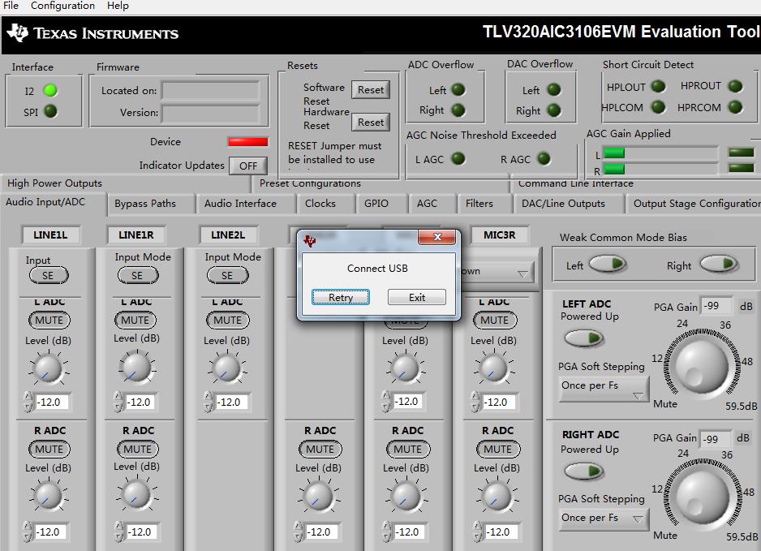Click Exit in Connect USB dialog
761x551 pixels.
tap(416, 297)
